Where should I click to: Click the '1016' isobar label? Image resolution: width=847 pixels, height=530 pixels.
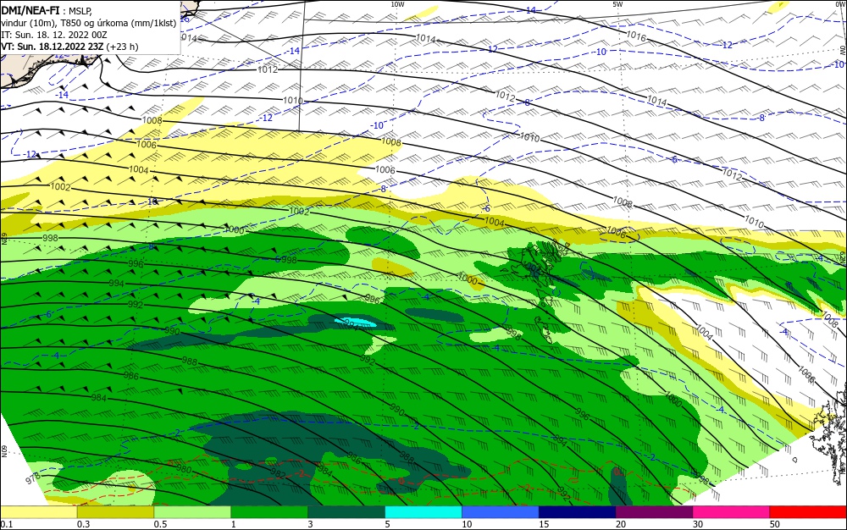point(636,36)
